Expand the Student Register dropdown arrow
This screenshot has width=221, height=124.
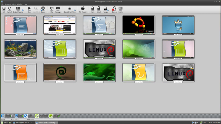[x=23, y=10]
